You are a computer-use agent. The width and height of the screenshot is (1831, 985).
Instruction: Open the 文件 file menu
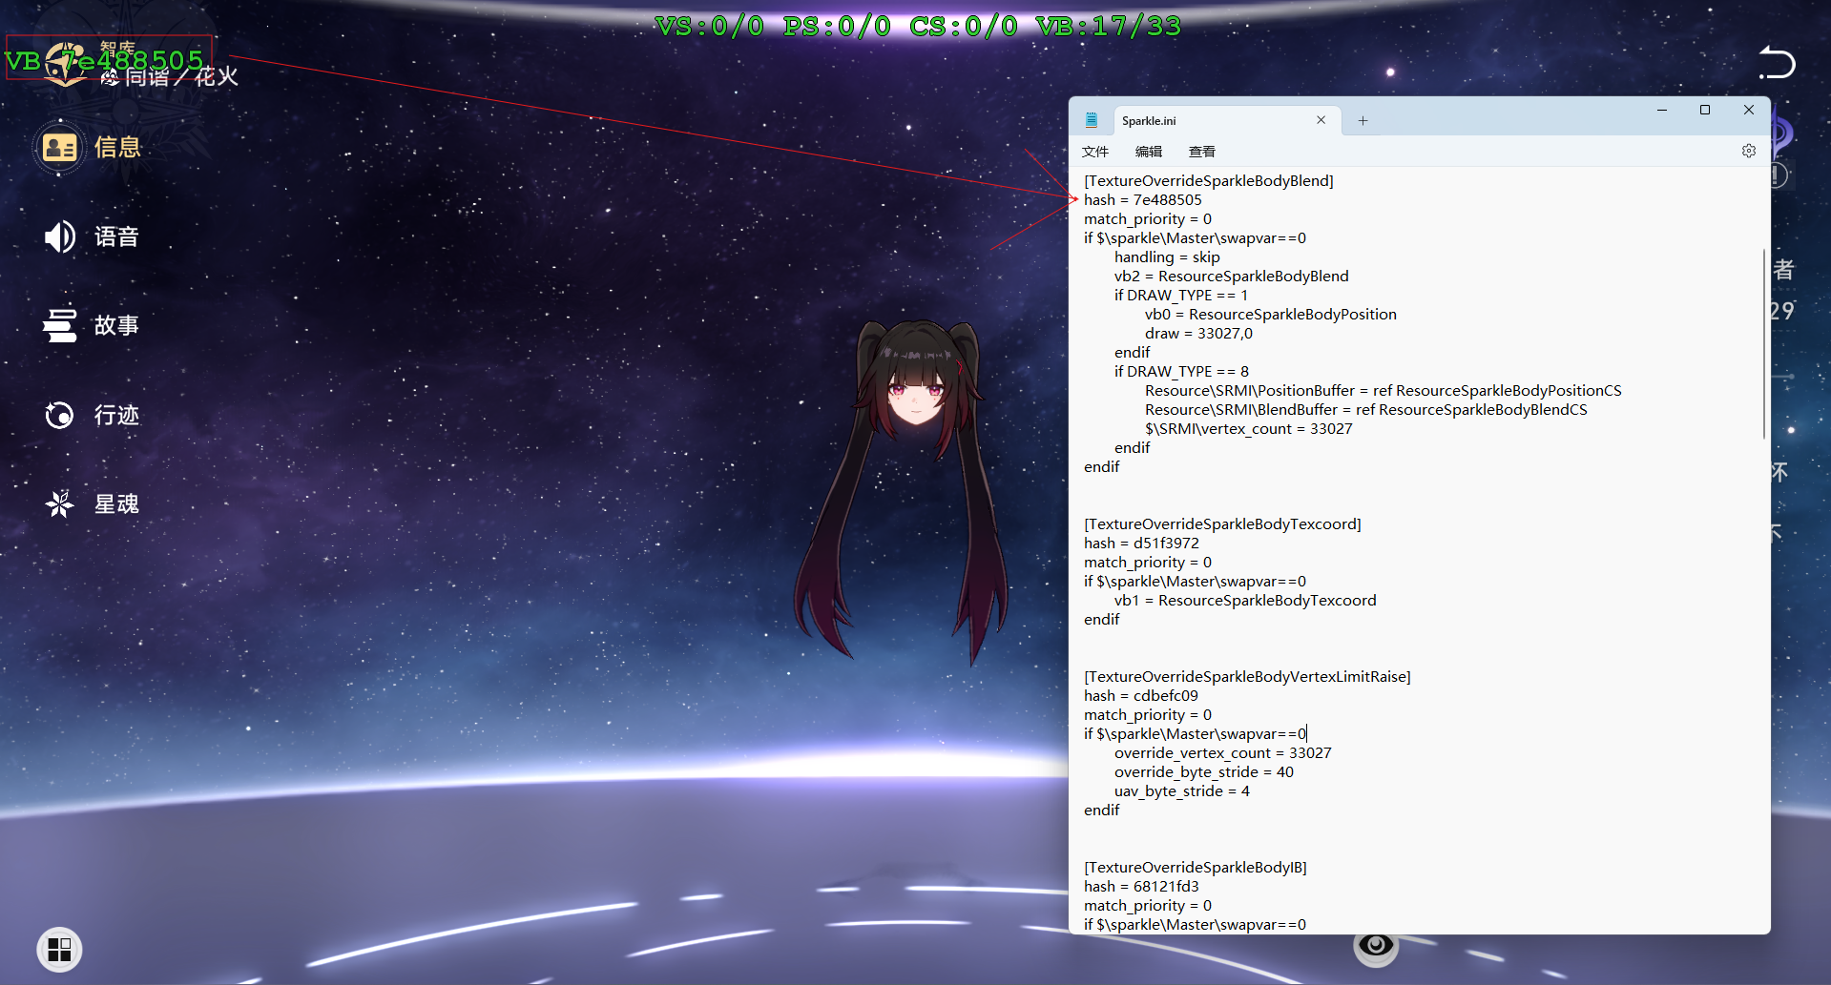(x=1095, y=152)
